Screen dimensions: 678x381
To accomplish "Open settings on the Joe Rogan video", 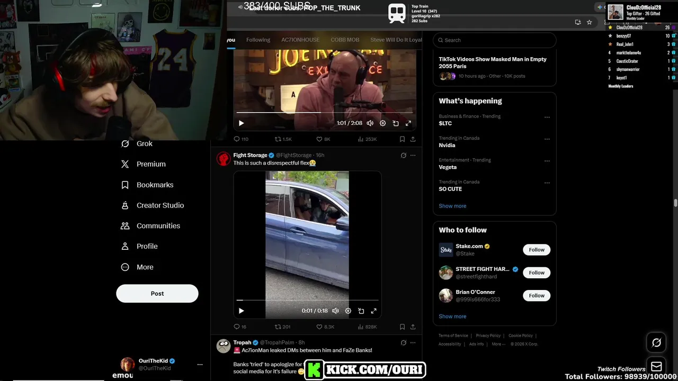I will coord(382,123).
